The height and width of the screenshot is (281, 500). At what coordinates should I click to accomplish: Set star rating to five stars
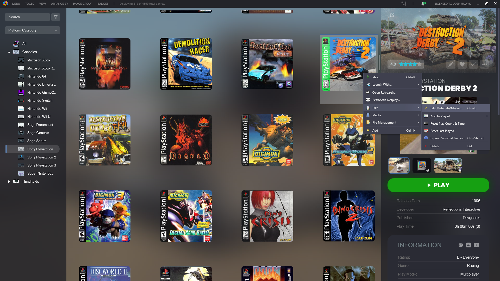(x=419, y=64)
